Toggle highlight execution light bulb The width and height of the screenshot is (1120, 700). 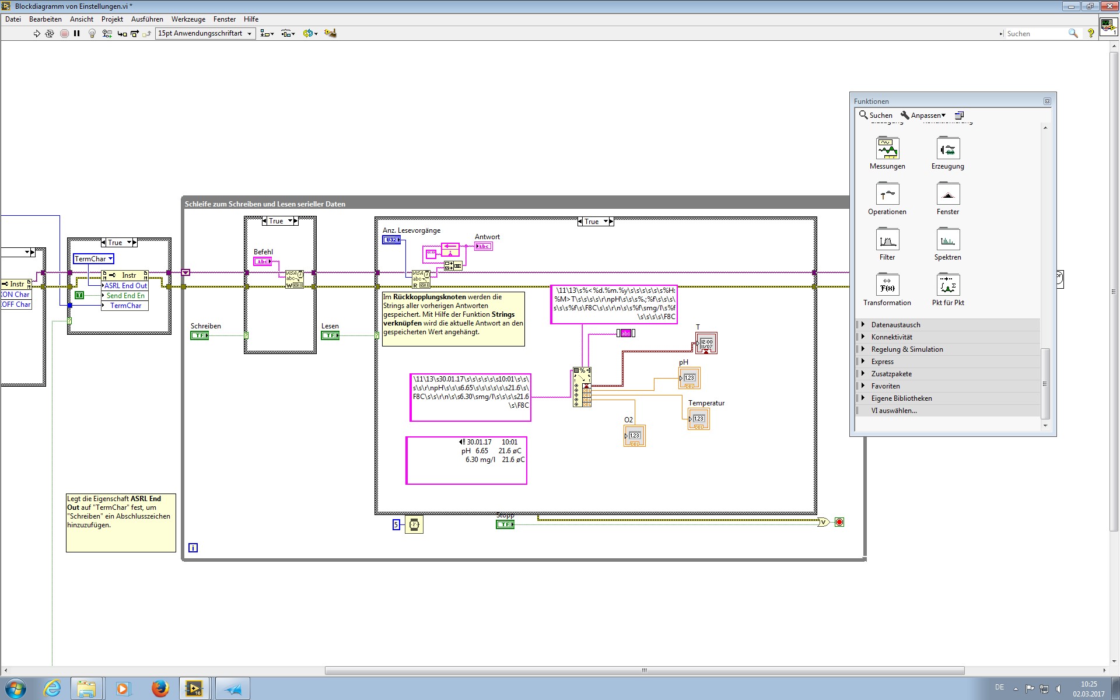pyautogui.click(x=92, y=33)
